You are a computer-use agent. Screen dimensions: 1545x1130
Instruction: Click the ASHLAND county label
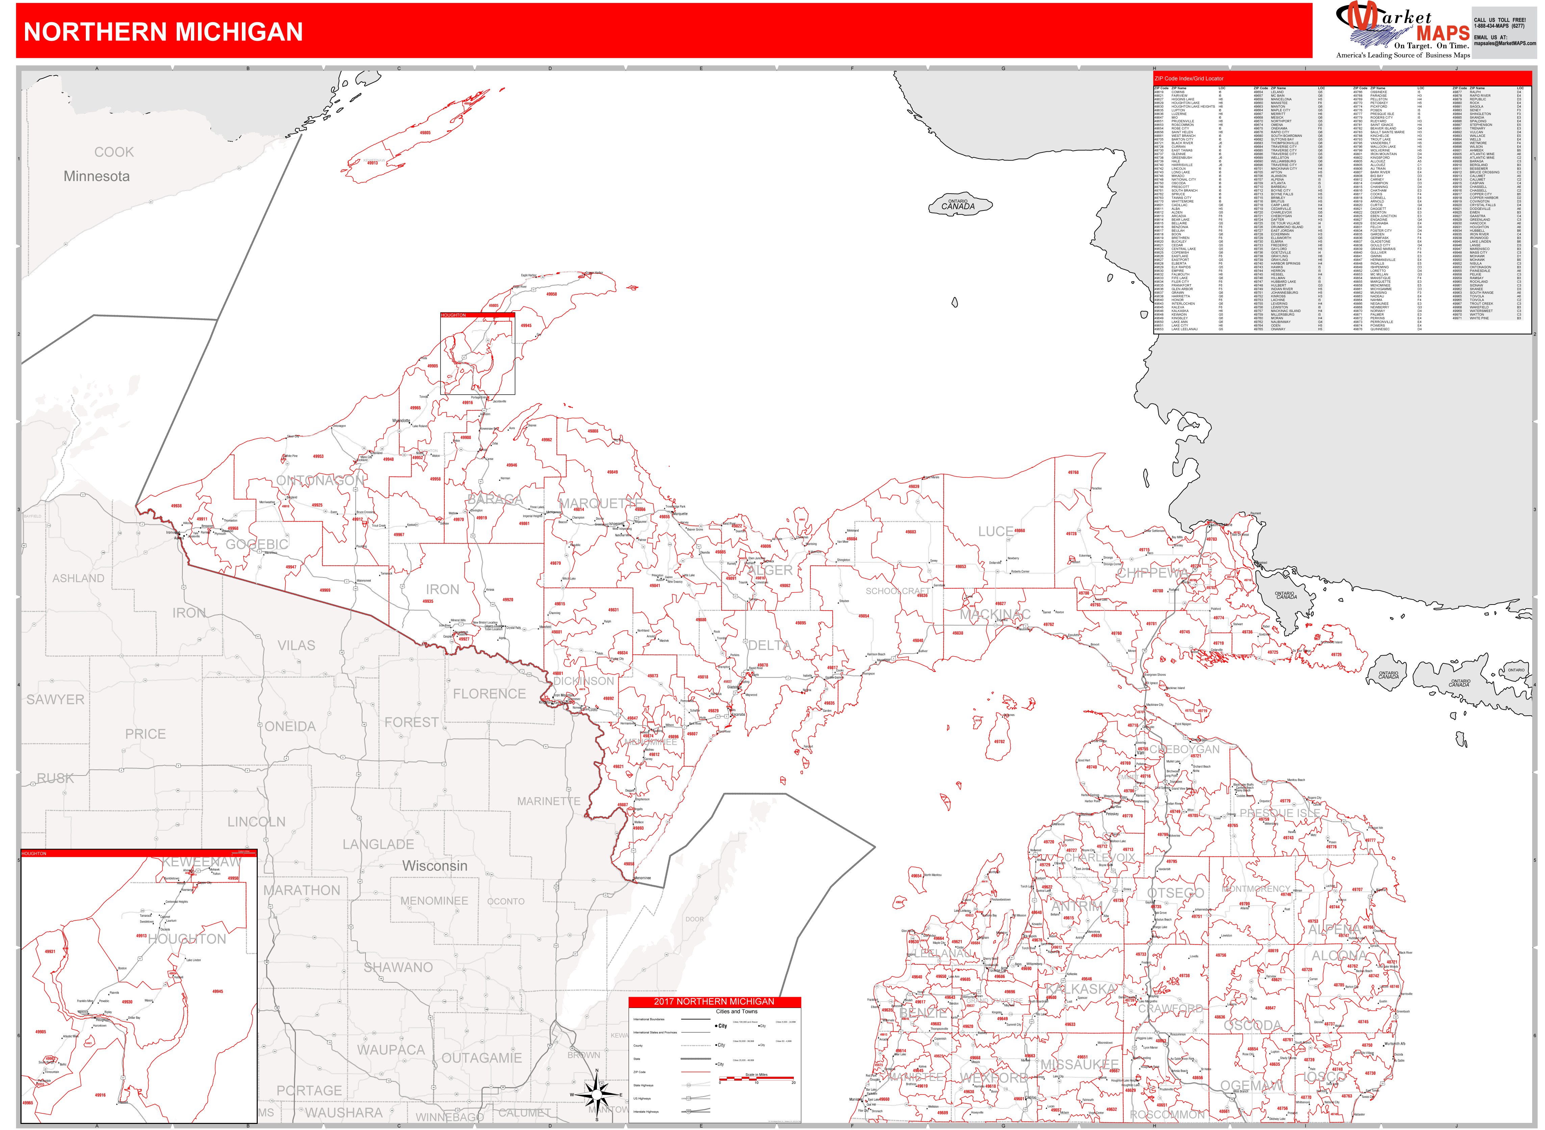pyautogui.click(x=79, y=578)
